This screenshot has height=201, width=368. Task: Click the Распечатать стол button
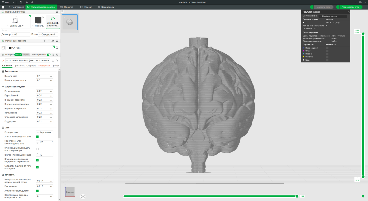(x=351, y=7)
